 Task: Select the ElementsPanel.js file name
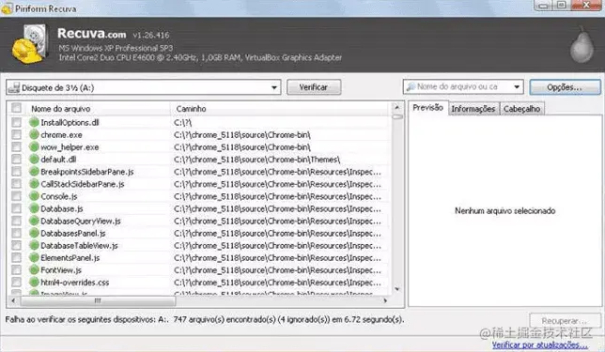point(70,258)
